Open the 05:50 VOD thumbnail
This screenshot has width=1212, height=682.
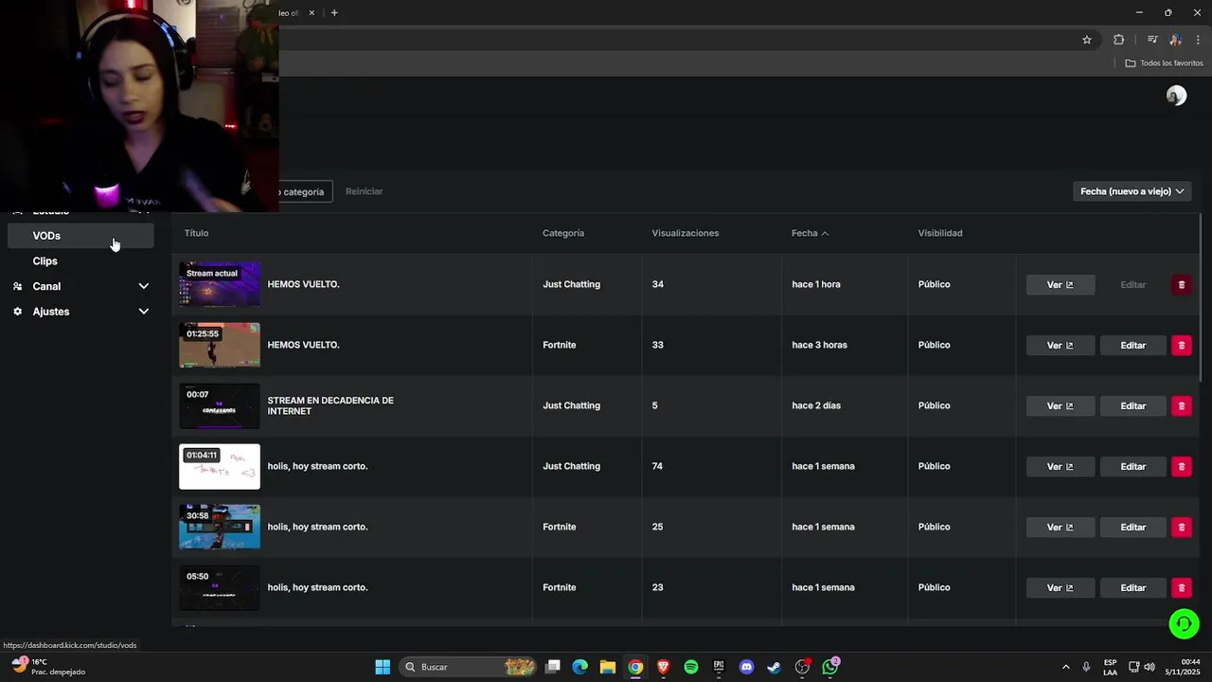(x=220, y=587)
